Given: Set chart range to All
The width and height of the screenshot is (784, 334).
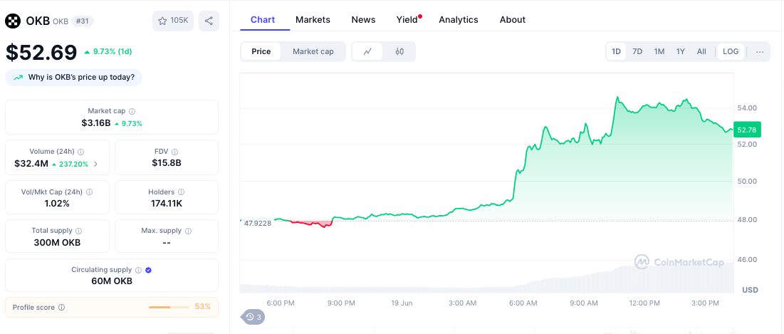Looking at the screenshot, I should 701,51.
